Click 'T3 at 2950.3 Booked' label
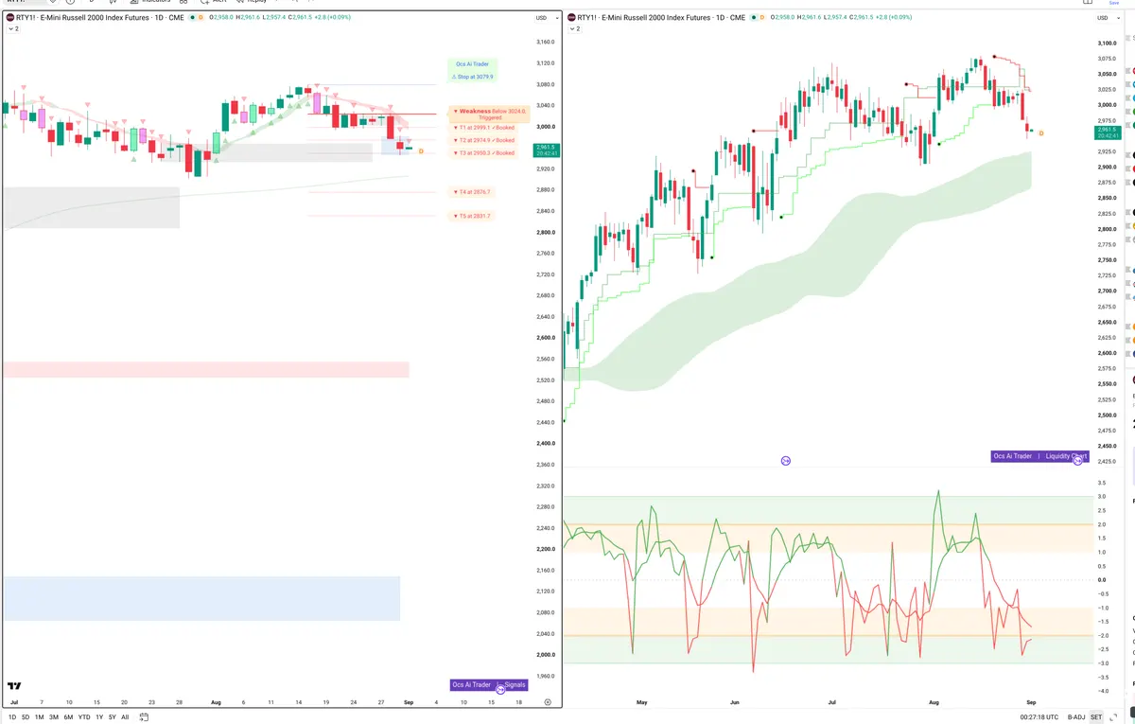The image size is (1135, 724). (x=484, y=152)
